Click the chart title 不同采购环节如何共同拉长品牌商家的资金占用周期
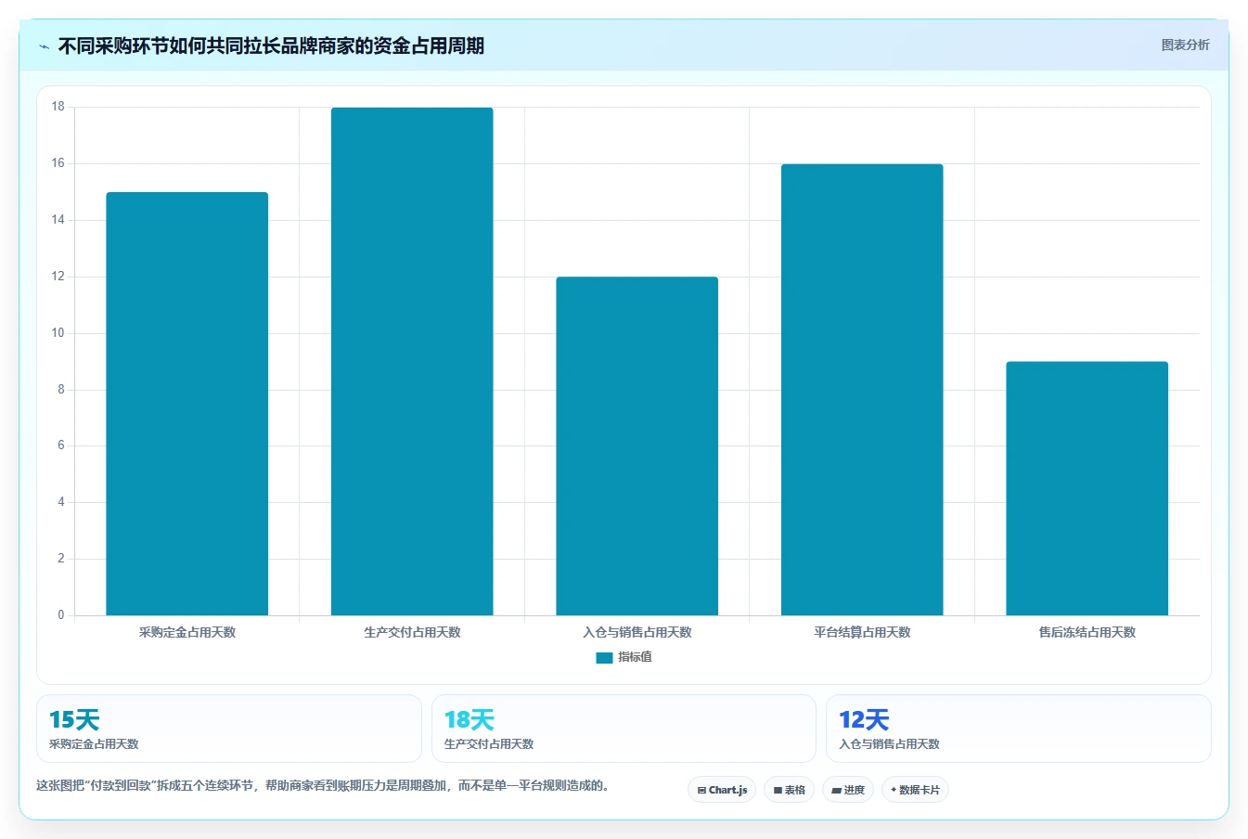 271,46
